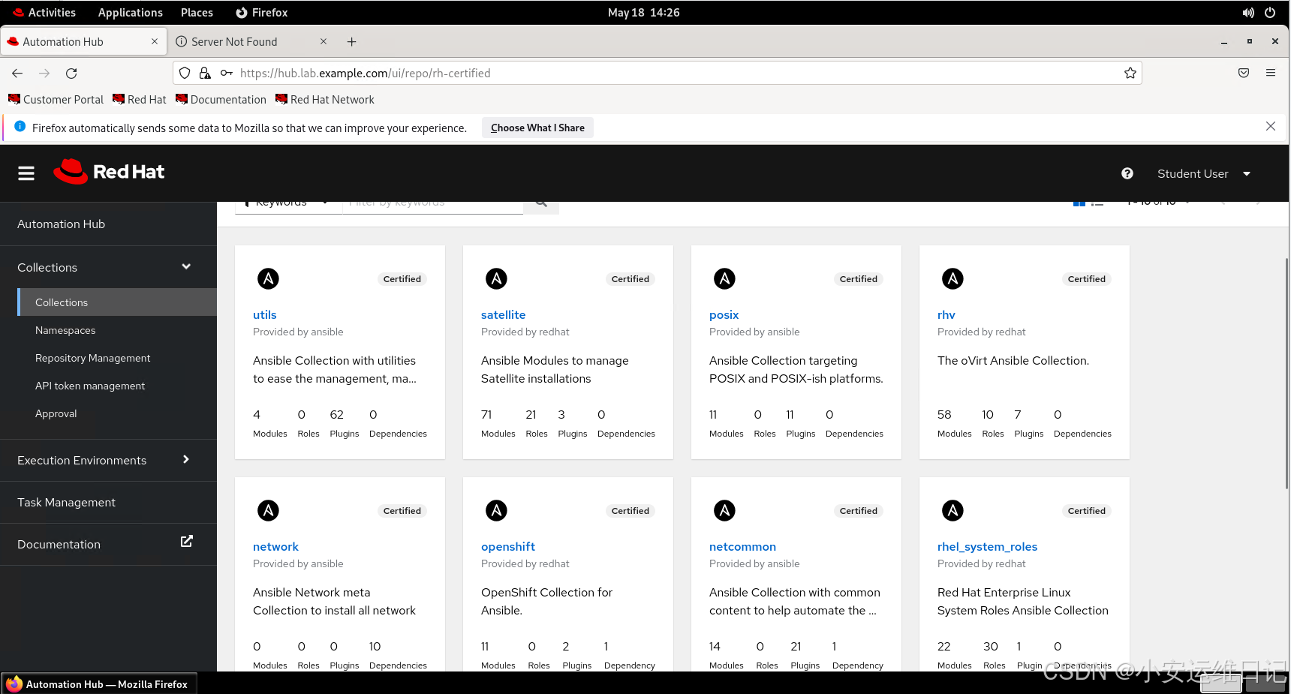Click the Red Hat logo
Image resolution: width=1291 pixels, height=694 pixels.
pos(109,172)
